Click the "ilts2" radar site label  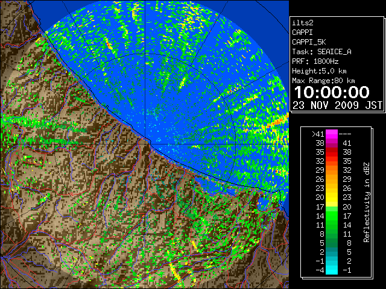click(303, 23)
